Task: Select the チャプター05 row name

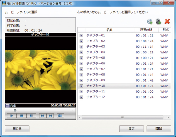Action: pyautogui.click(x=96, y=58)
